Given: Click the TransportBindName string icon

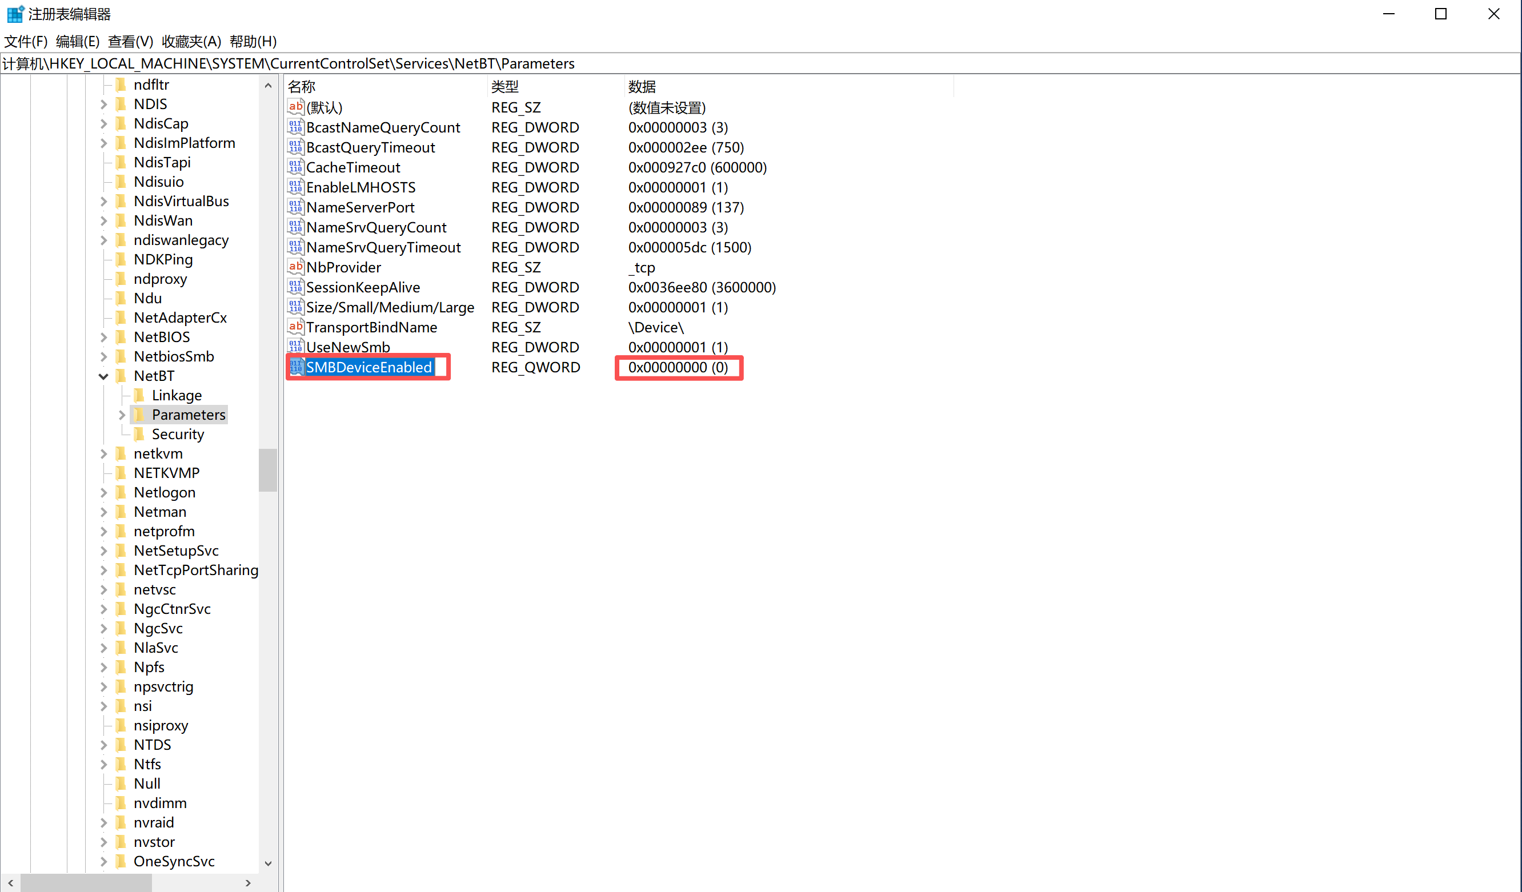Looking at the screenshot, I should [295, 327].
